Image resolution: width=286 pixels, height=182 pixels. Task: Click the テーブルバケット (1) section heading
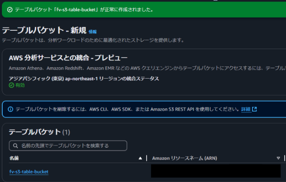(x=39, y=132)
